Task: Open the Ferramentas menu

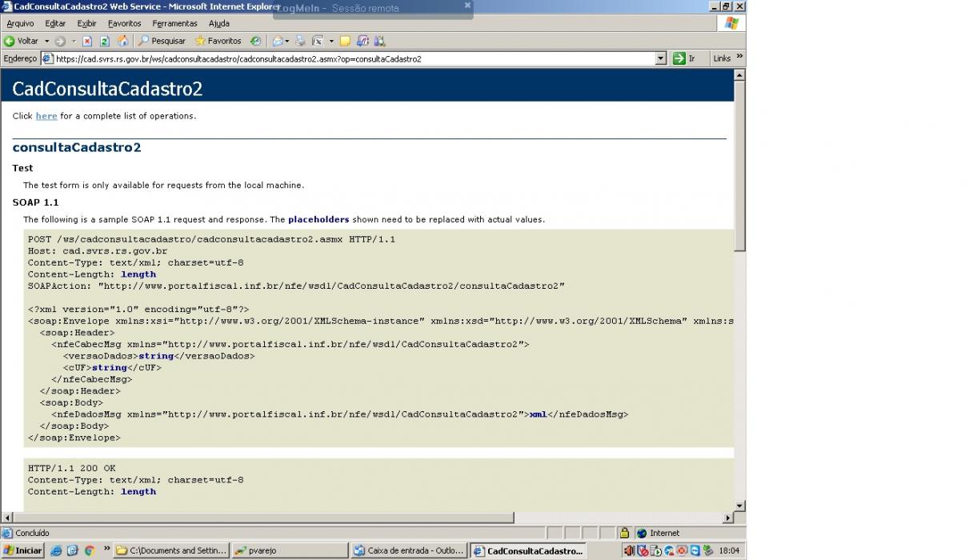Action: point(174,24)
